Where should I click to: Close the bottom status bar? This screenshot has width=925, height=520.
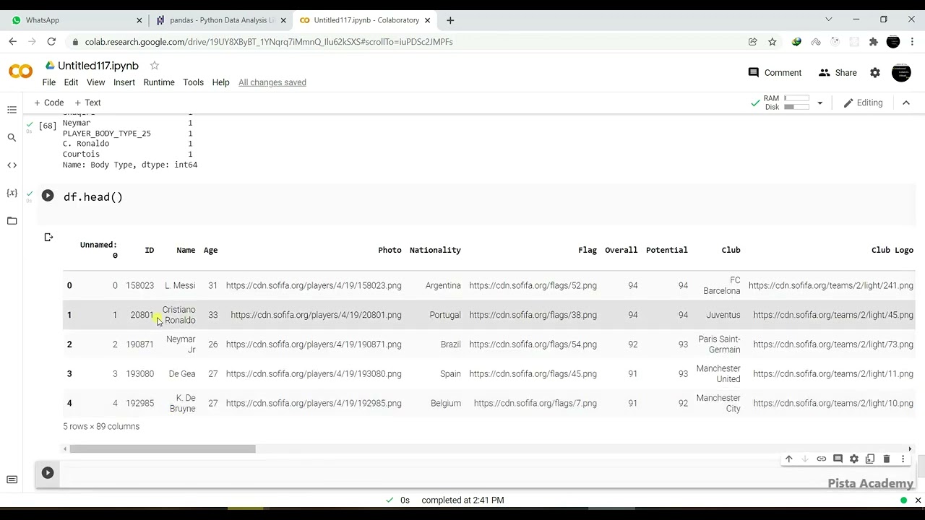tap(918, 500)
